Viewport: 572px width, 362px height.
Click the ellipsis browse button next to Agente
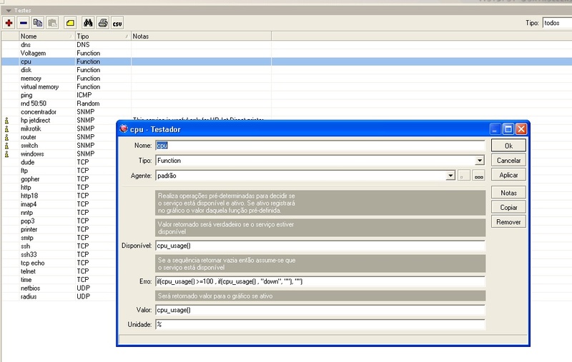click(x=478, y=176)
